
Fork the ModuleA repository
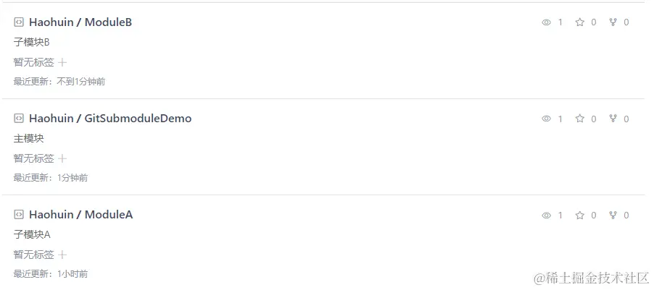pos(613,215)
